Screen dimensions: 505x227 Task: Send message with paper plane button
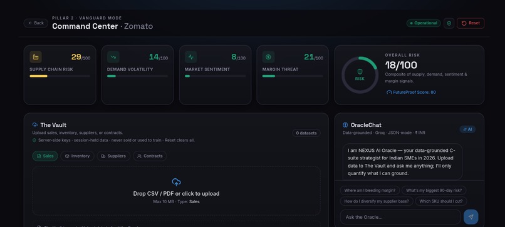tap(471, 217)
